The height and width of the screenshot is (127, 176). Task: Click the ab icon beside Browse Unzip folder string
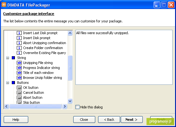pyautogui.click(x=19, y=78)
